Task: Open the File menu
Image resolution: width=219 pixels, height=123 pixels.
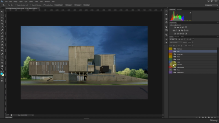Action: tap(6, 2)
